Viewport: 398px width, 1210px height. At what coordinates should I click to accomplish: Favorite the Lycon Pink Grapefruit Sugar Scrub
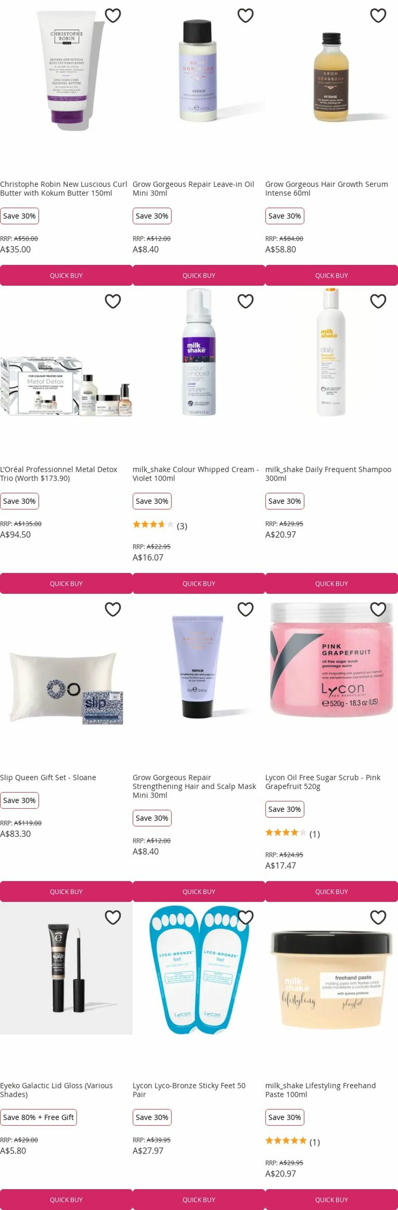[x=378, y=609]
